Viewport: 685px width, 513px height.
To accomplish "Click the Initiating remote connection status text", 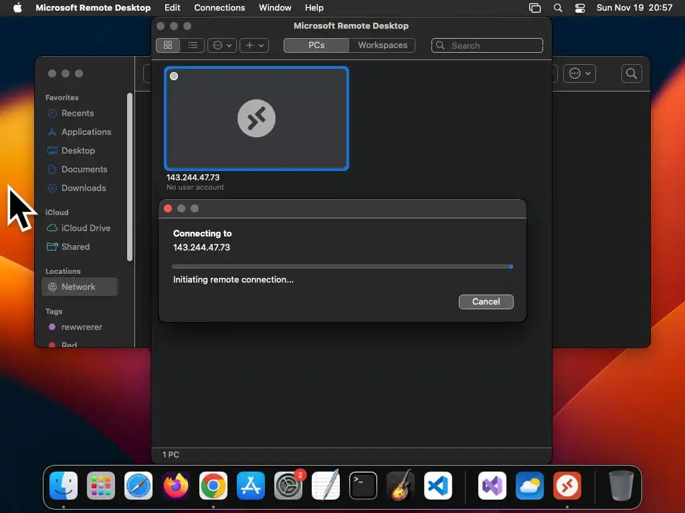I will tap(233, 280).
